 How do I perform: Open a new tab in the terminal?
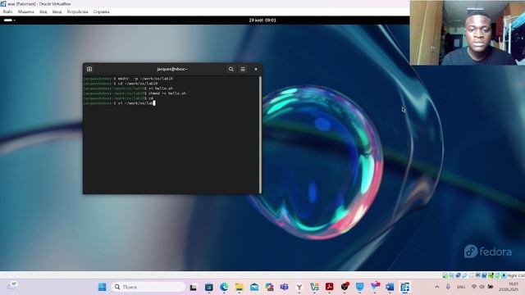(89, 69)
